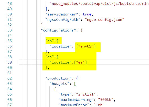Click the true value of serviceWorker

87,14
